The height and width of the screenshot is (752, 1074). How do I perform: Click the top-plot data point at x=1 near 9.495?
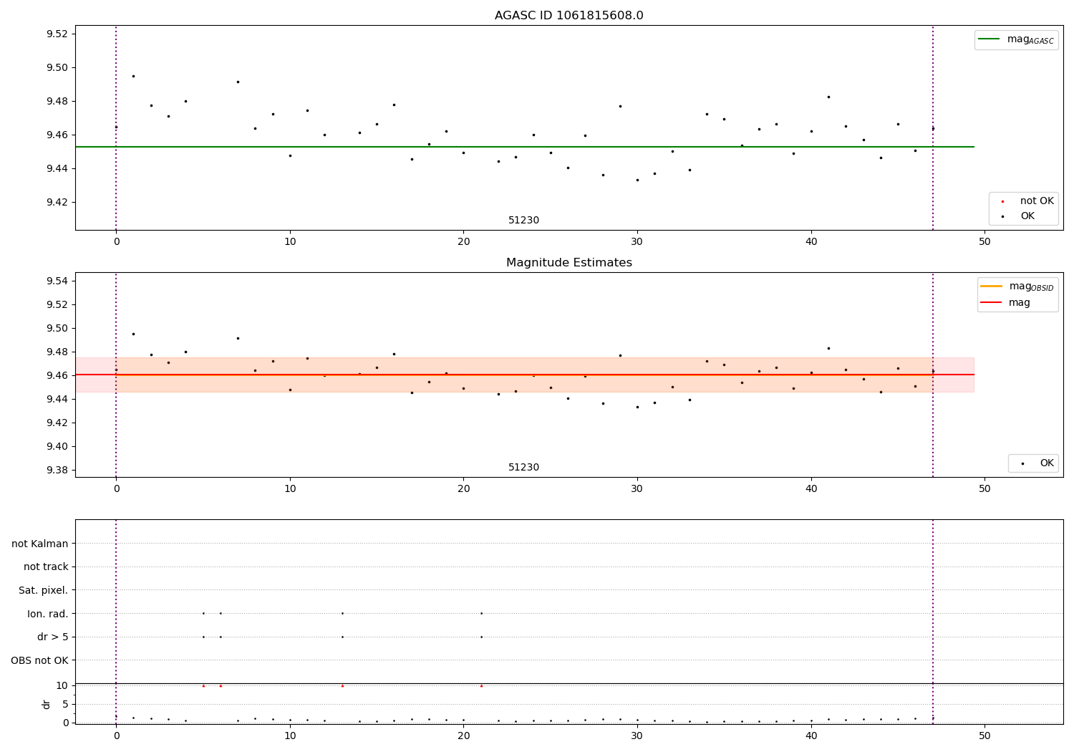pos(133,76)
